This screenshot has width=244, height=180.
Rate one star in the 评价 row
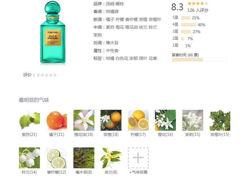click(x=38, y=75)
